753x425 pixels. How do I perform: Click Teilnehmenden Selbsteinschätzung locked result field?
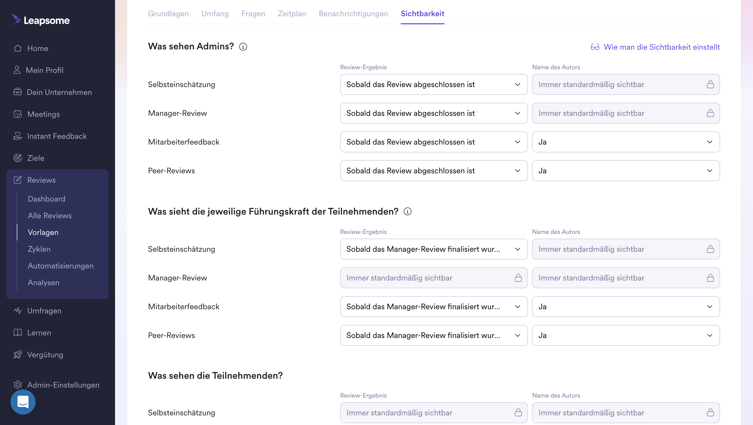[x=434, y=412]
